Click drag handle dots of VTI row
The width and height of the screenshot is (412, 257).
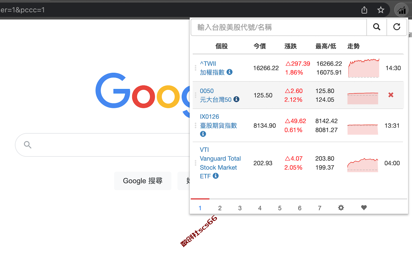(195, 163)
